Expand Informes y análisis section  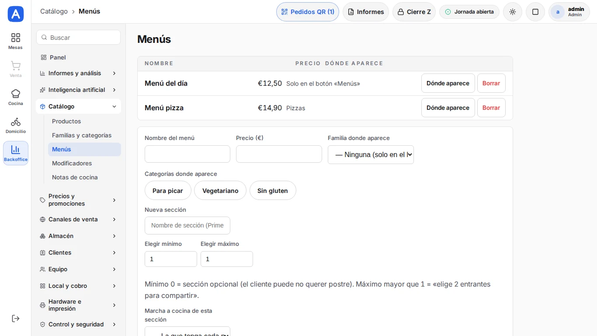[x=78, y=73]
